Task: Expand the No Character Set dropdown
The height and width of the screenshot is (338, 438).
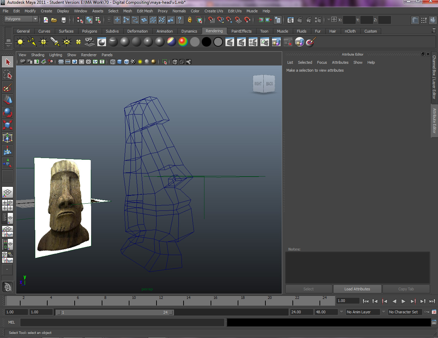Action: click(x=405, y=312)
